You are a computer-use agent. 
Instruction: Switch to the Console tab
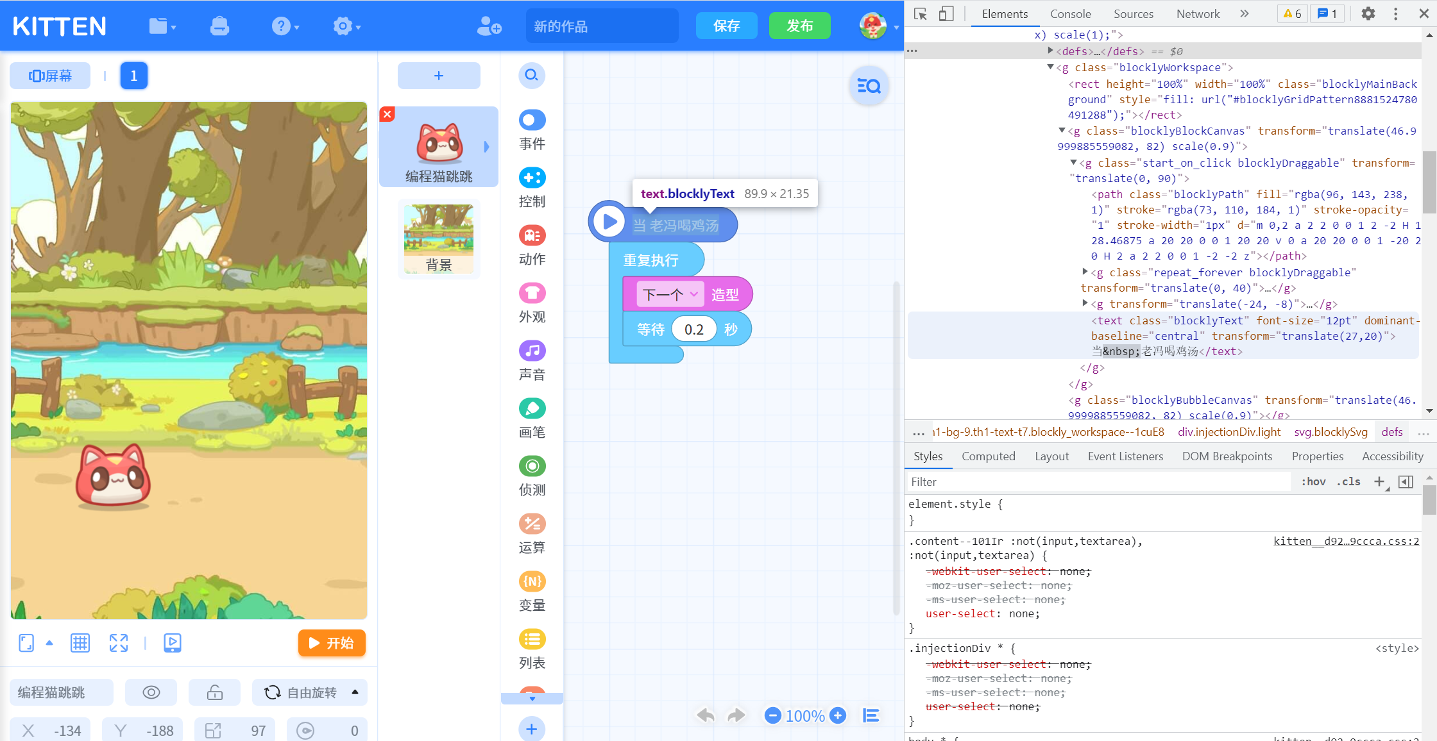click(1070, 13)
